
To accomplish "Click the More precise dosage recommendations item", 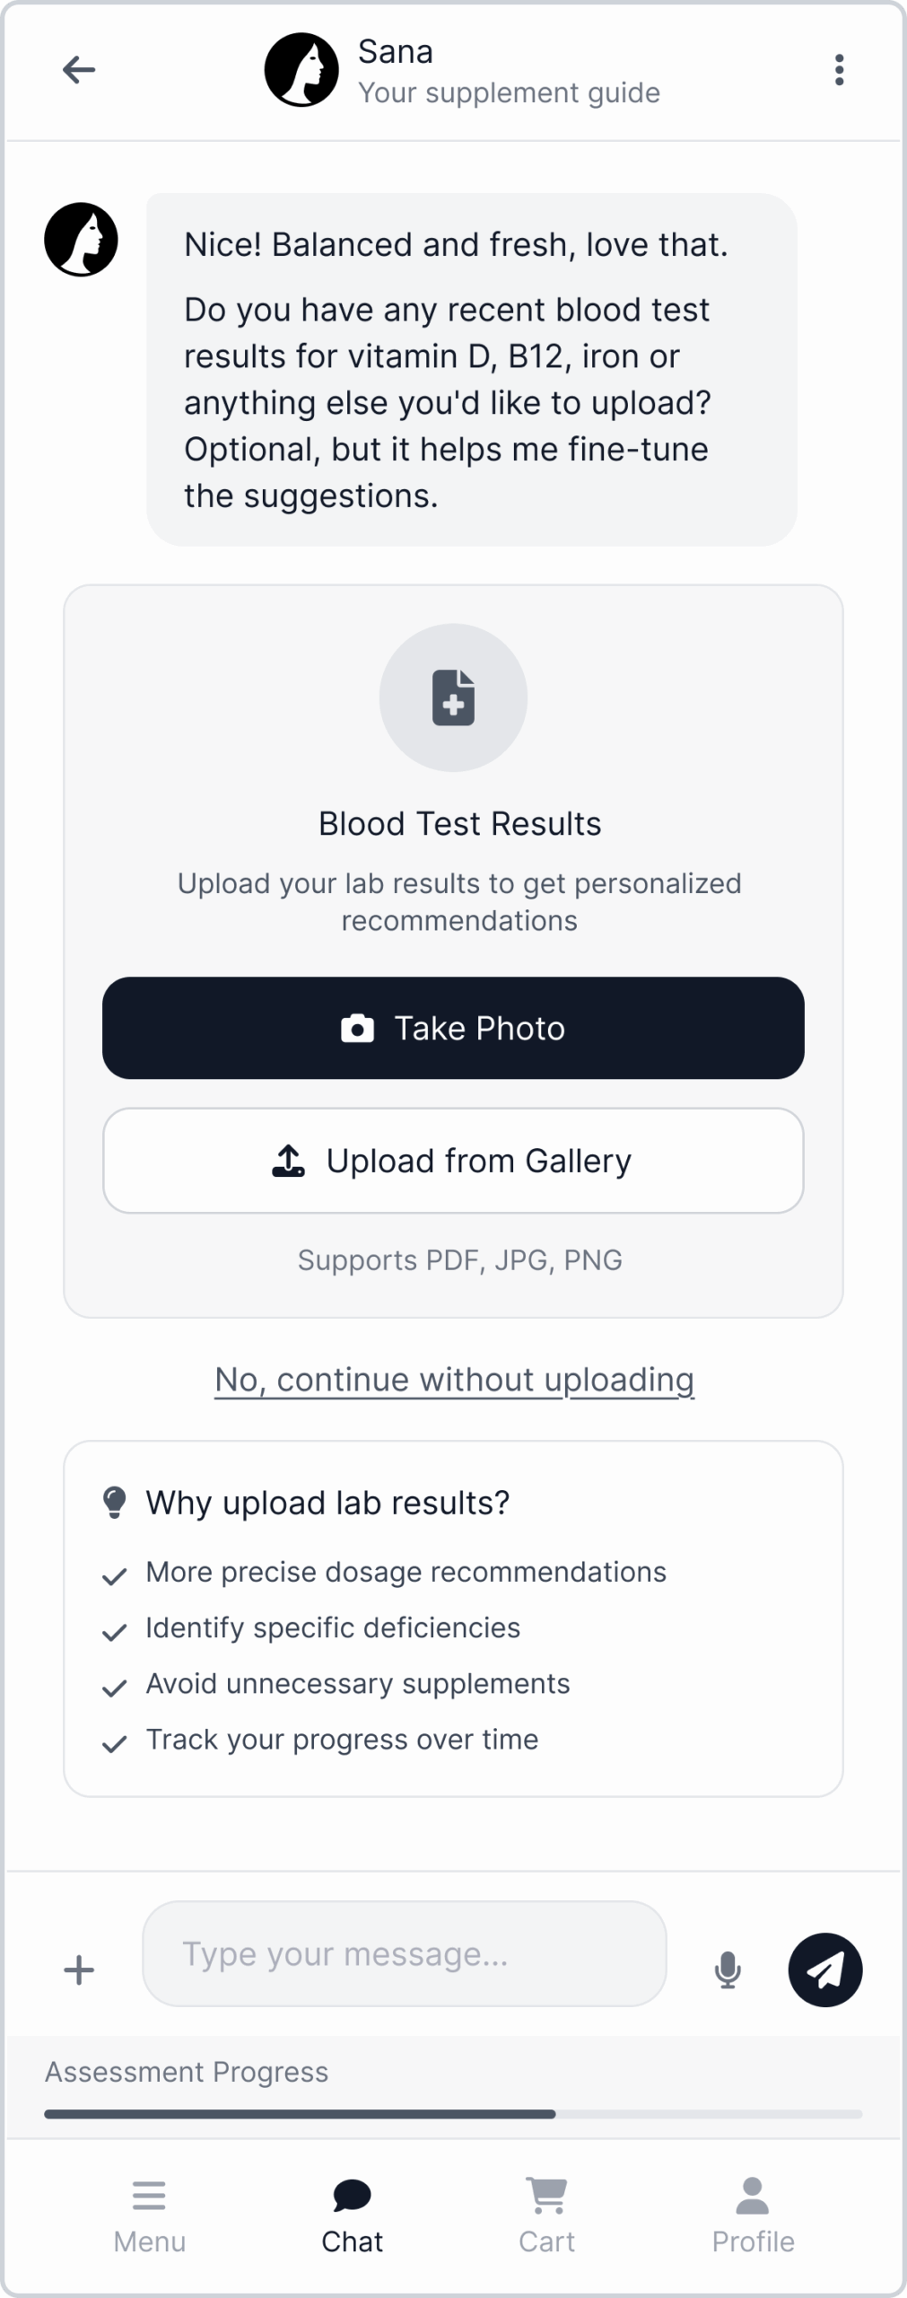I will (x=406, y=1573).
